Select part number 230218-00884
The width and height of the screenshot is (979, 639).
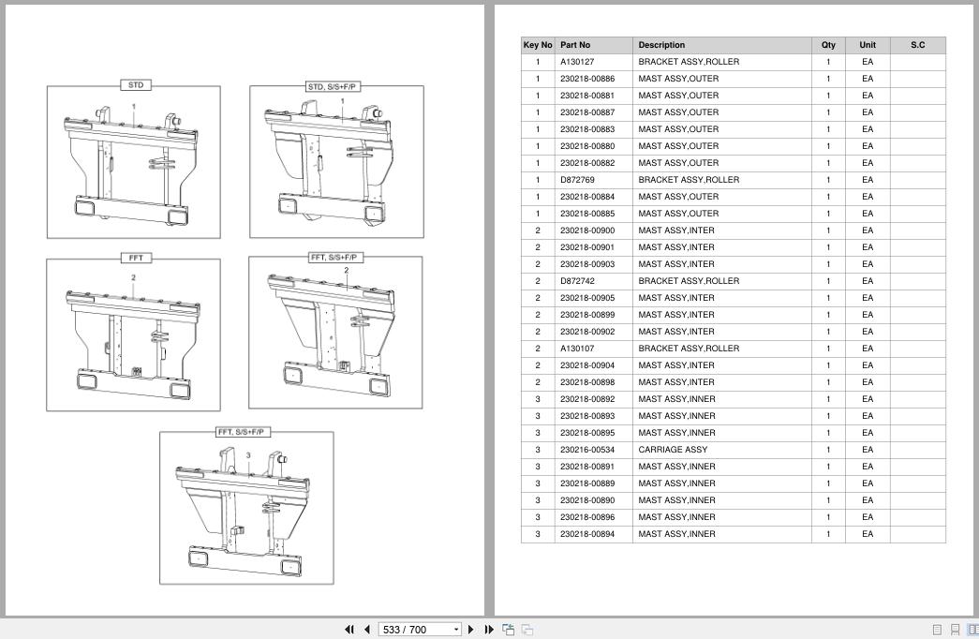coord(586,197)
